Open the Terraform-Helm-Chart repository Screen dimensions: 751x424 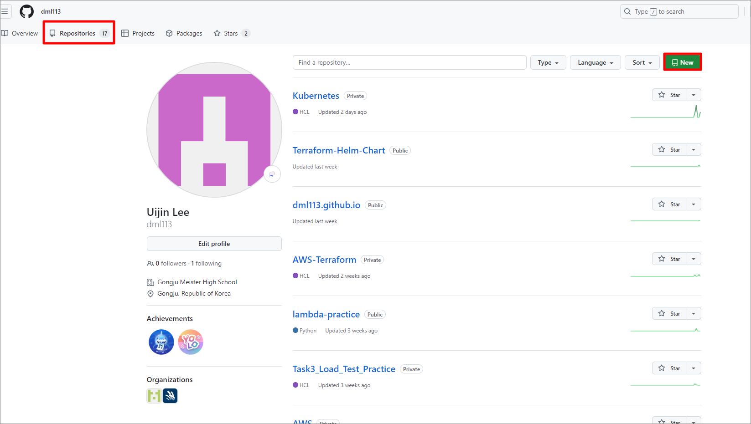coord(339,150)
